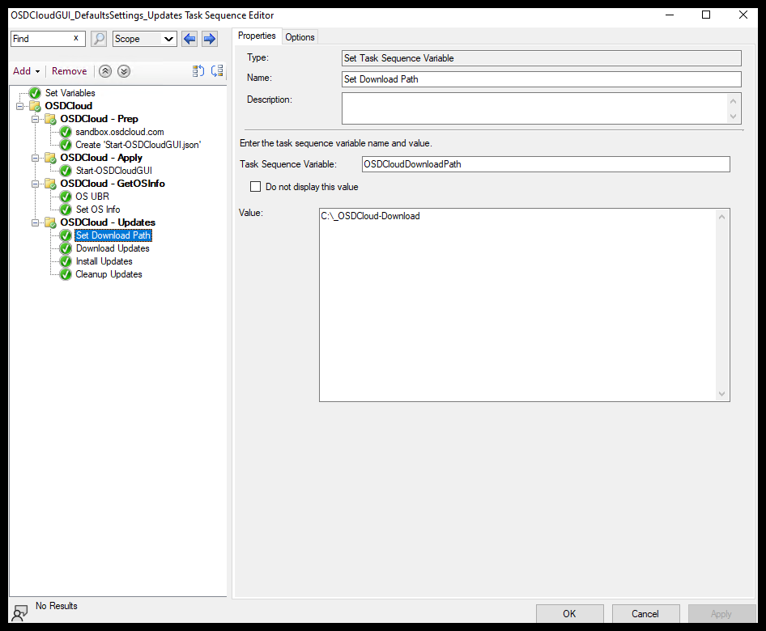This screenshot has width=766, height=631.
Task: Switch to the Options tab
Action: coord(300,37)
